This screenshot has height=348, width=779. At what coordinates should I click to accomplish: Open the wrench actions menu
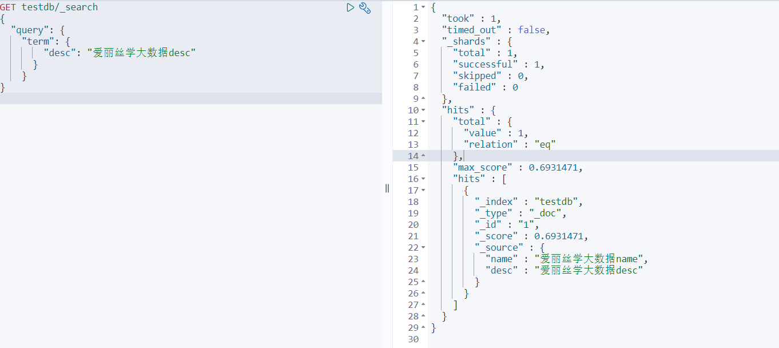point(365,7)
